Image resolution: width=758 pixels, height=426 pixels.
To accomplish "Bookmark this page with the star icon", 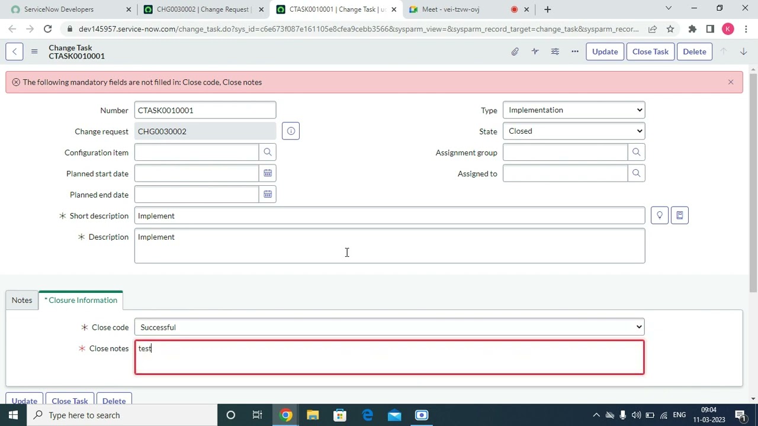I will point(670,29).
